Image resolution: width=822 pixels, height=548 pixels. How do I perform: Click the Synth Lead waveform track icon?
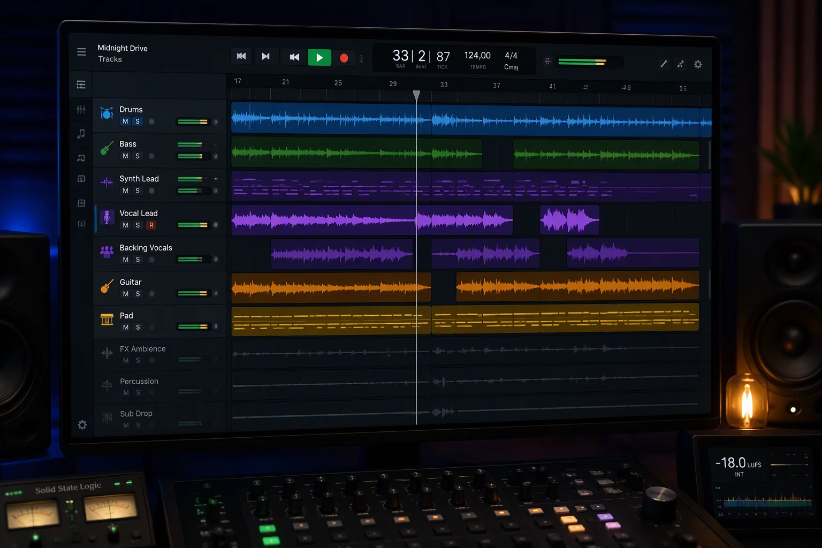pos(106,182)
